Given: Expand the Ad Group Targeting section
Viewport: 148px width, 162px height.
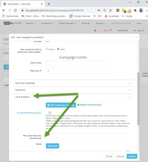Looking at the screenshot, I should pyautogui.click(x=73, y=83).
